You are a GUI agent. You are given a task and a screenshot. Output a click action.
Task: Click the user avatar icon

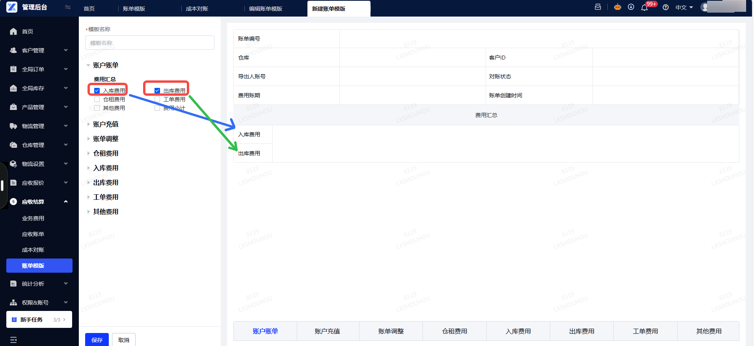tap(704, 7)
